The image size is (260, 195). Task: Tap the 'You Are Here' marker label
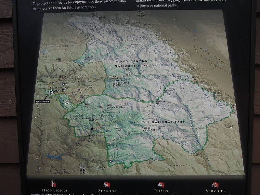coord(43,102)
